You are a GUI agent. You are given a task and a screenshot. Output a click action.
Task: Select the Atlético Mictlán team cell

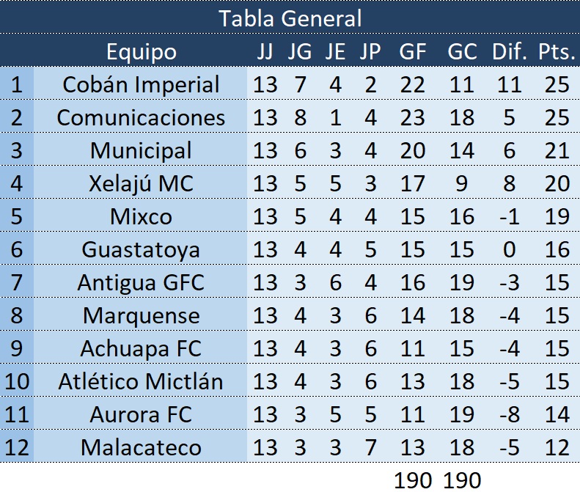coord(141,381)
